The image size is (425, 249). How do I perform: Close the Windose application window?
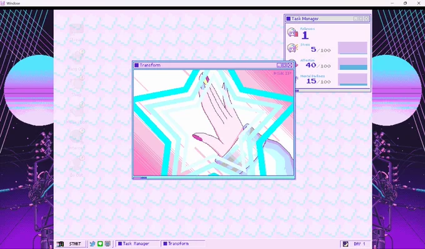pos(419,3)
